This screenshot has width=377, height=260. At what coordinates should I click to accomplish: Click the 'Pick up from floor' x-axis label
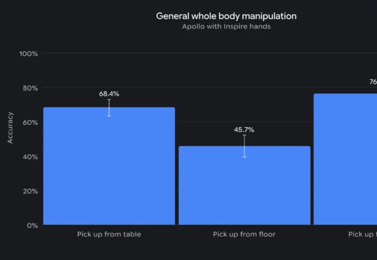tap(244, 234)
